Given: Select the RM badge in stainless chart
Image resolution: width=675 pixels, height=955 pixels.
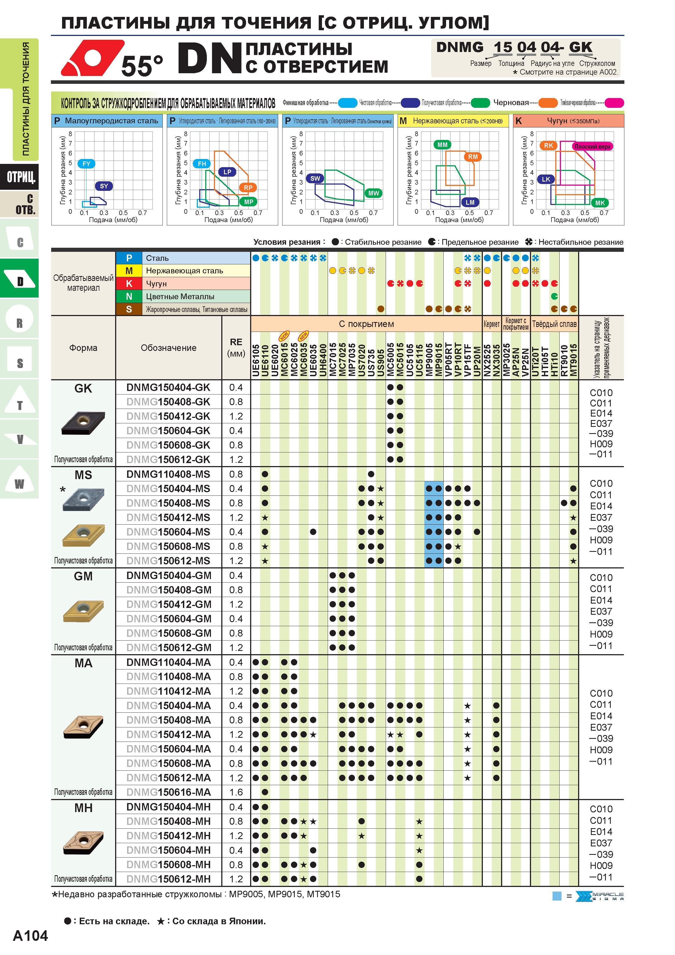Looking at the screenshot, I should coord(473,157).
